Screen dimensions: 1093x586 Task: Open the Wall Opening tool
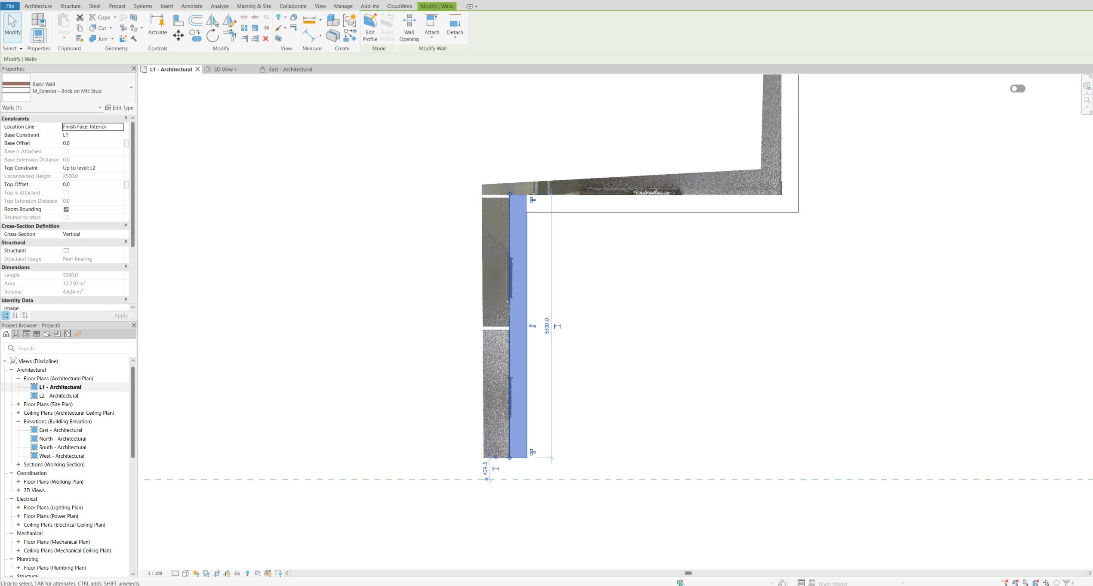(409, 27)
